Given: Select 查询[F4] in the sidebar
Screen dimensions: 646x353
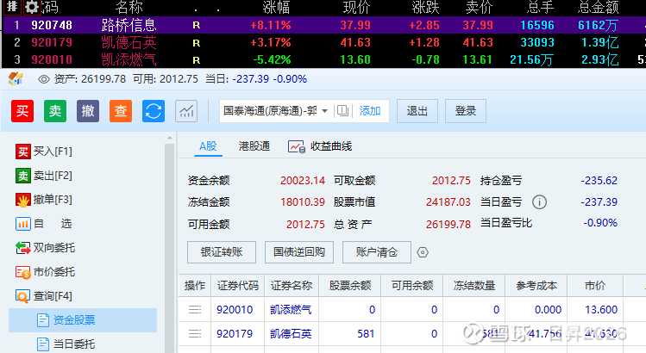Looking at the screenshot, I should (44, 296).
